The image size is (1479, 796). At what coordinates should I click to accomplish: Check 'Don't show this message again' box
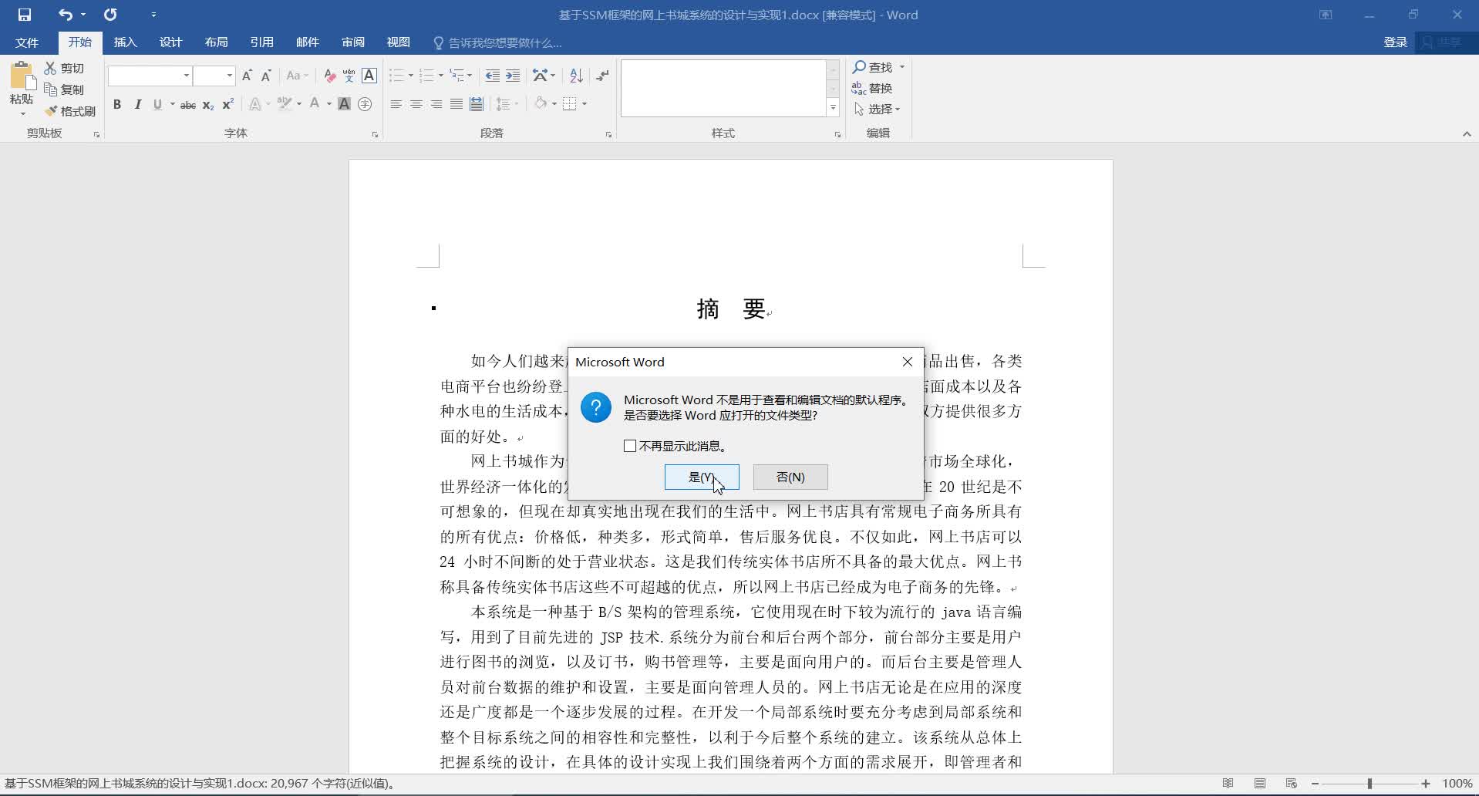click(x=630, y=446)
